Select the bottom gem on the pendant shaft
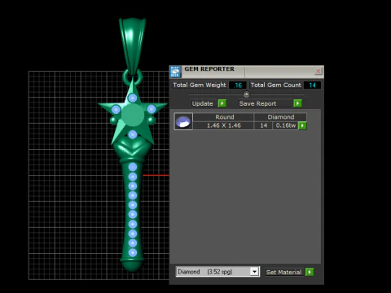This screenshot has height=293, width=391. click(x=133, y=252)
